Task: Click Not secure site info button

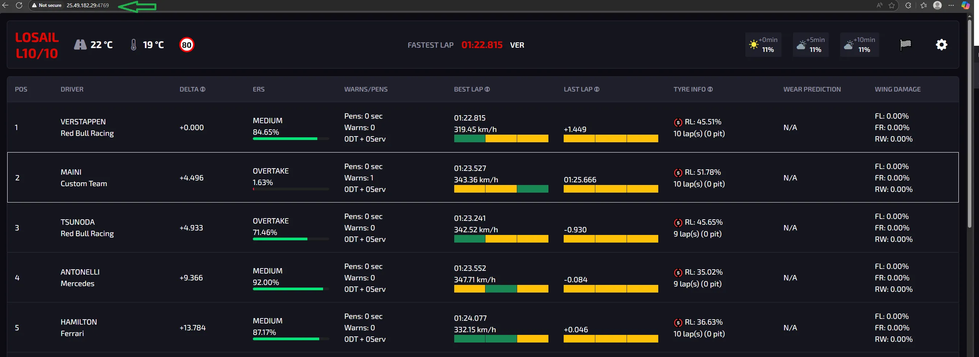Action: coord(47,5)
